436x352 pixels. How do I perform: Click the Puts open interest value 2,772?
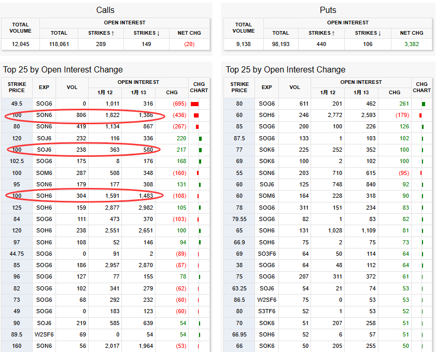click(x=335, y=115)
